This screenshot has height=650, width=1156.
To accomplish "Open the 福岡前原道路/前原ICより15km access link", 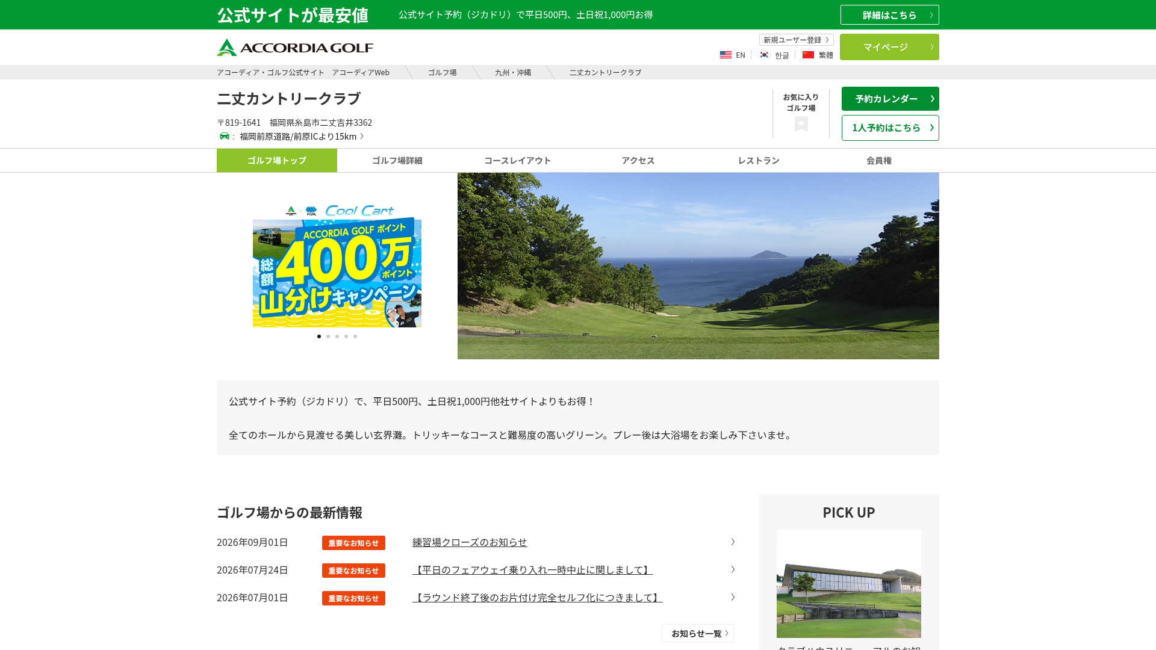I will 301,137.
